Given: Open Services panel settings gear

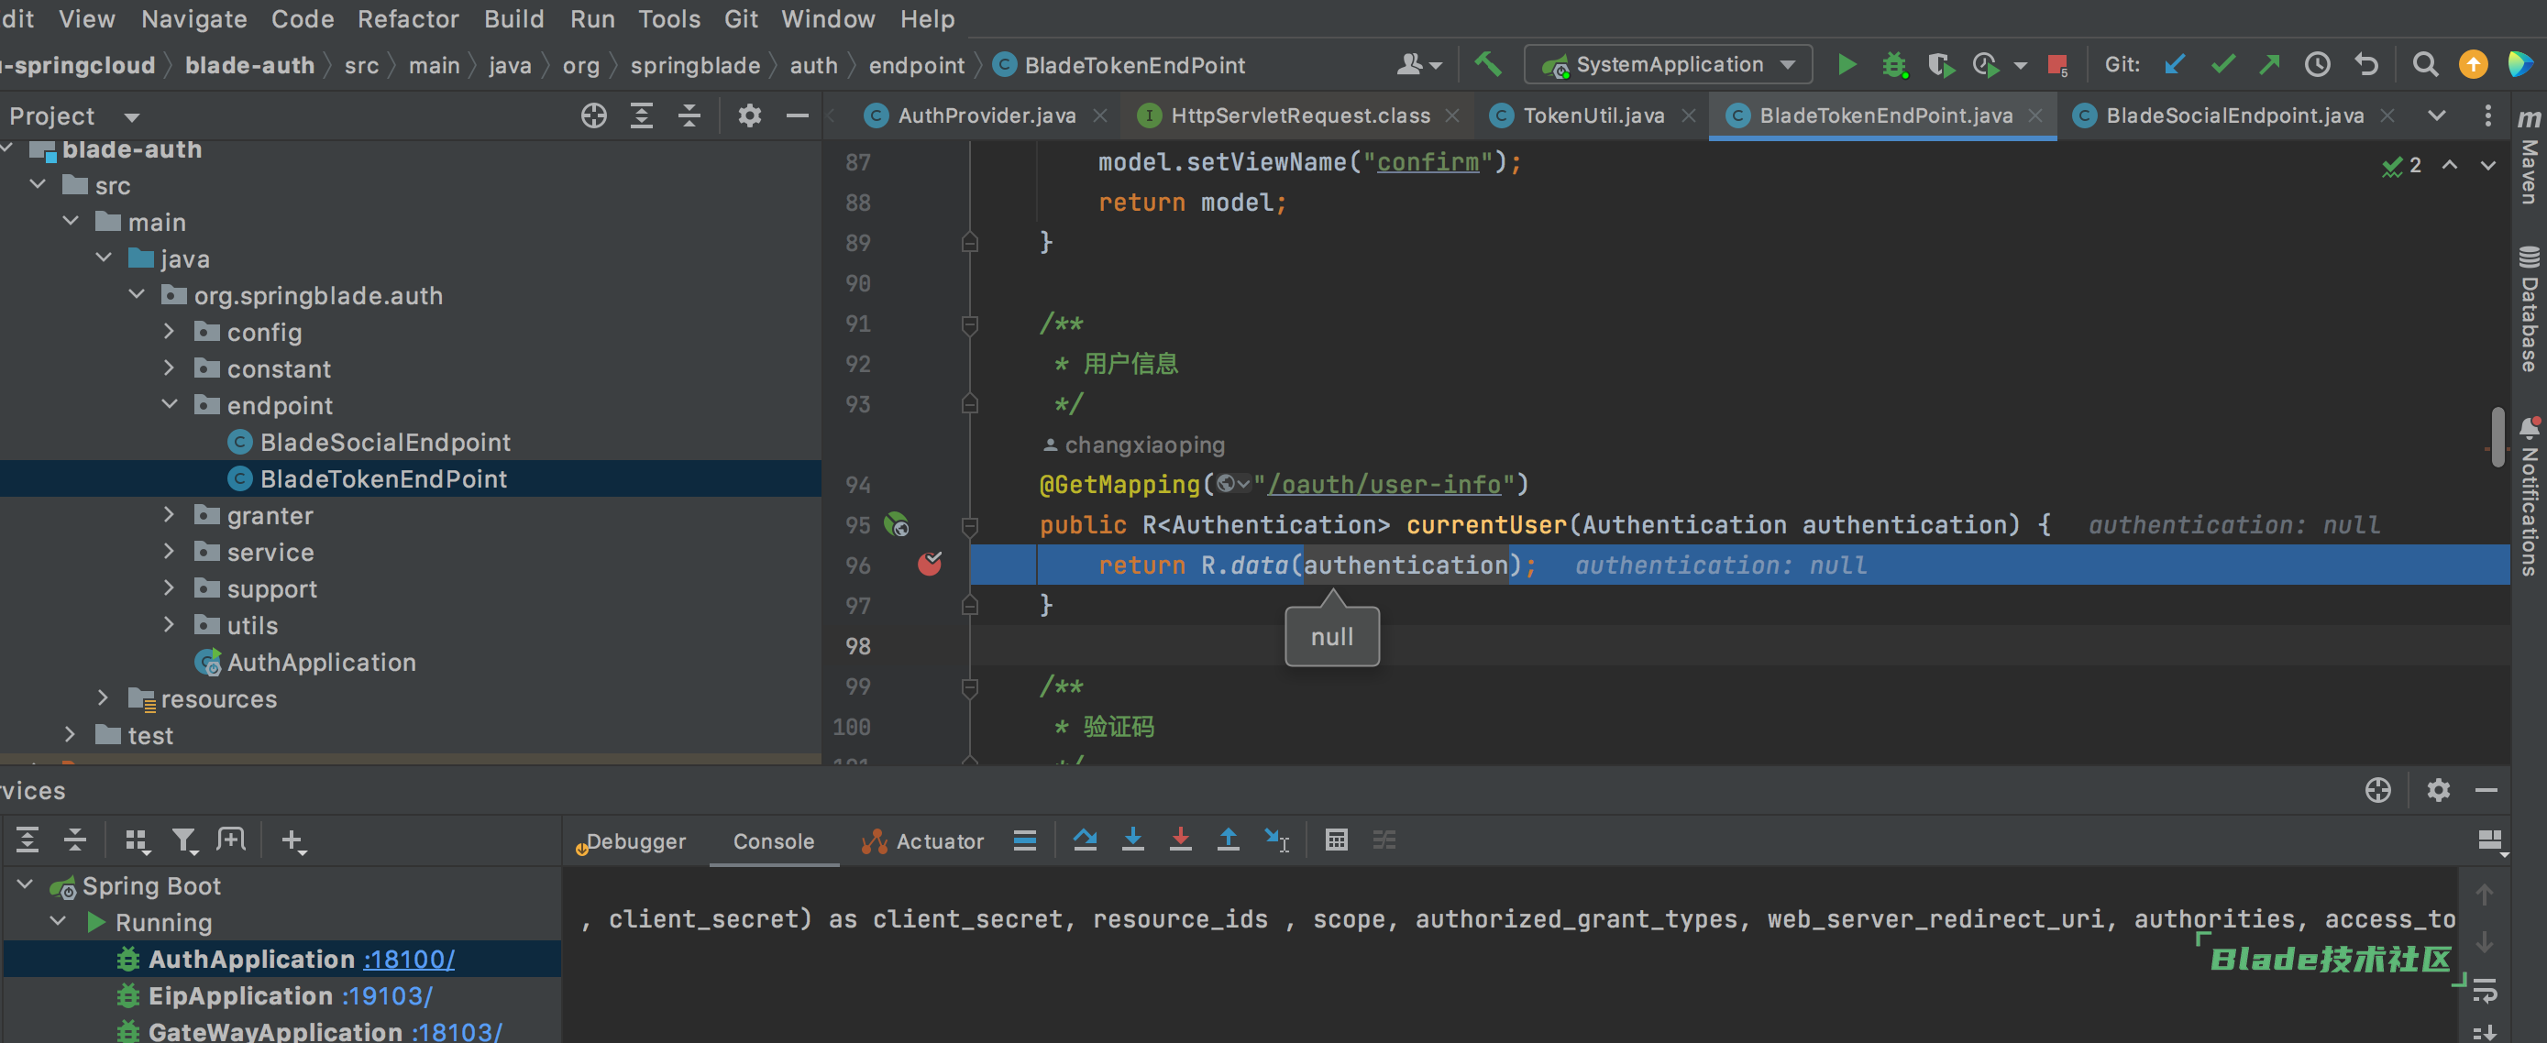Looking at the screenshot, I should [x=2438, y=790].
